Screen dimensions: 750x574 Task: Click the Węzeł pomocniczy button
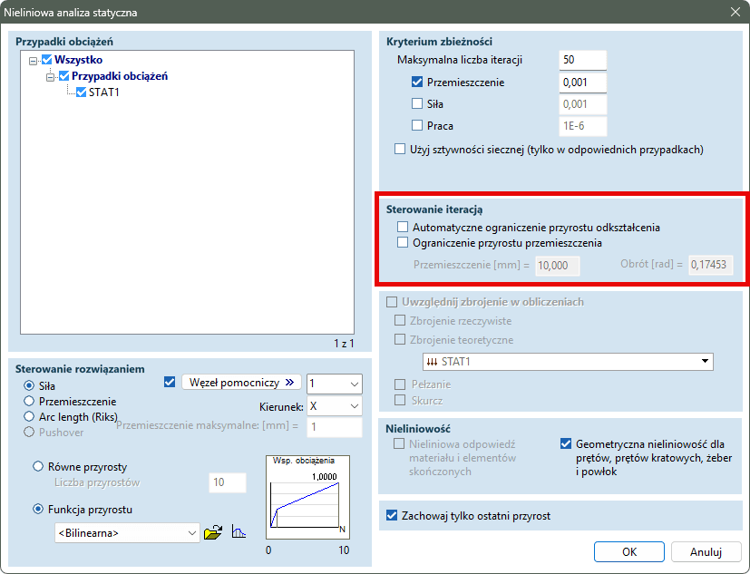point(241,383)
